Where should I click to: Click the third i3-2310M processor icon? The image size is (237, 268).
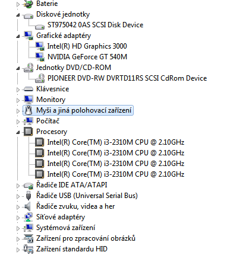(40, 164)
